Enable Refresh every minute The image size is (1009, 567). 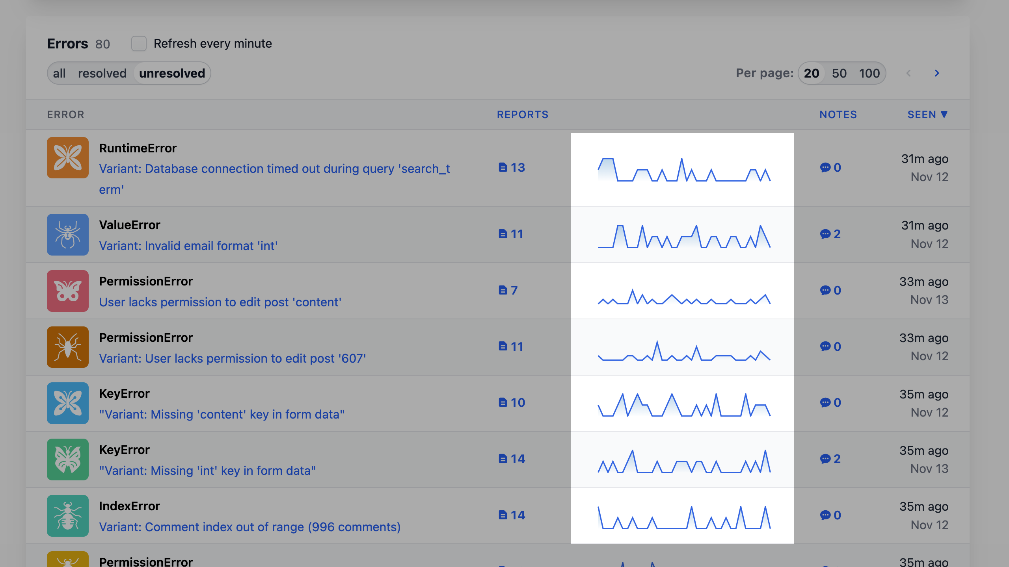click(138, 44)
